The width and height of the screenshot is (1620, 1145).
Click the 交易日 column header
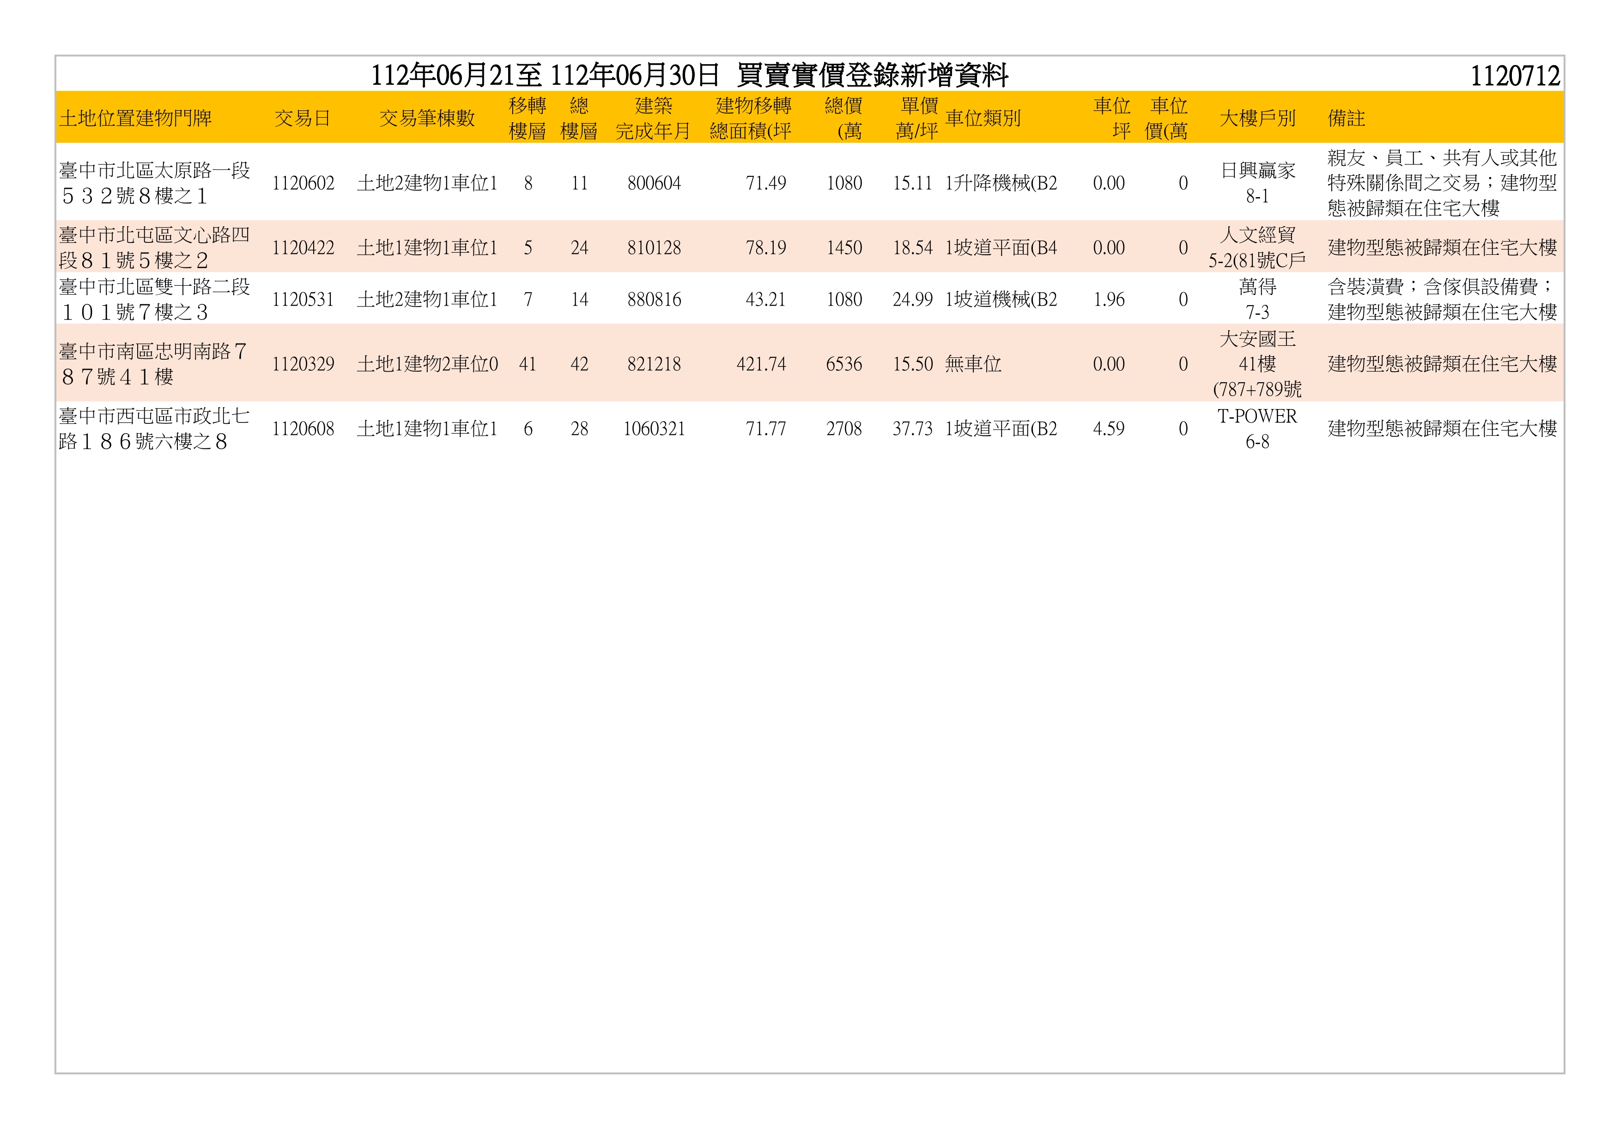click(303, 118)
